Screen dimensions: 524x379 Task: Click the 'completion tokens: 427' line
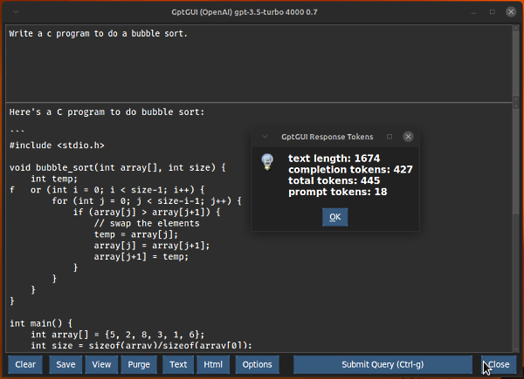(350, 170)
